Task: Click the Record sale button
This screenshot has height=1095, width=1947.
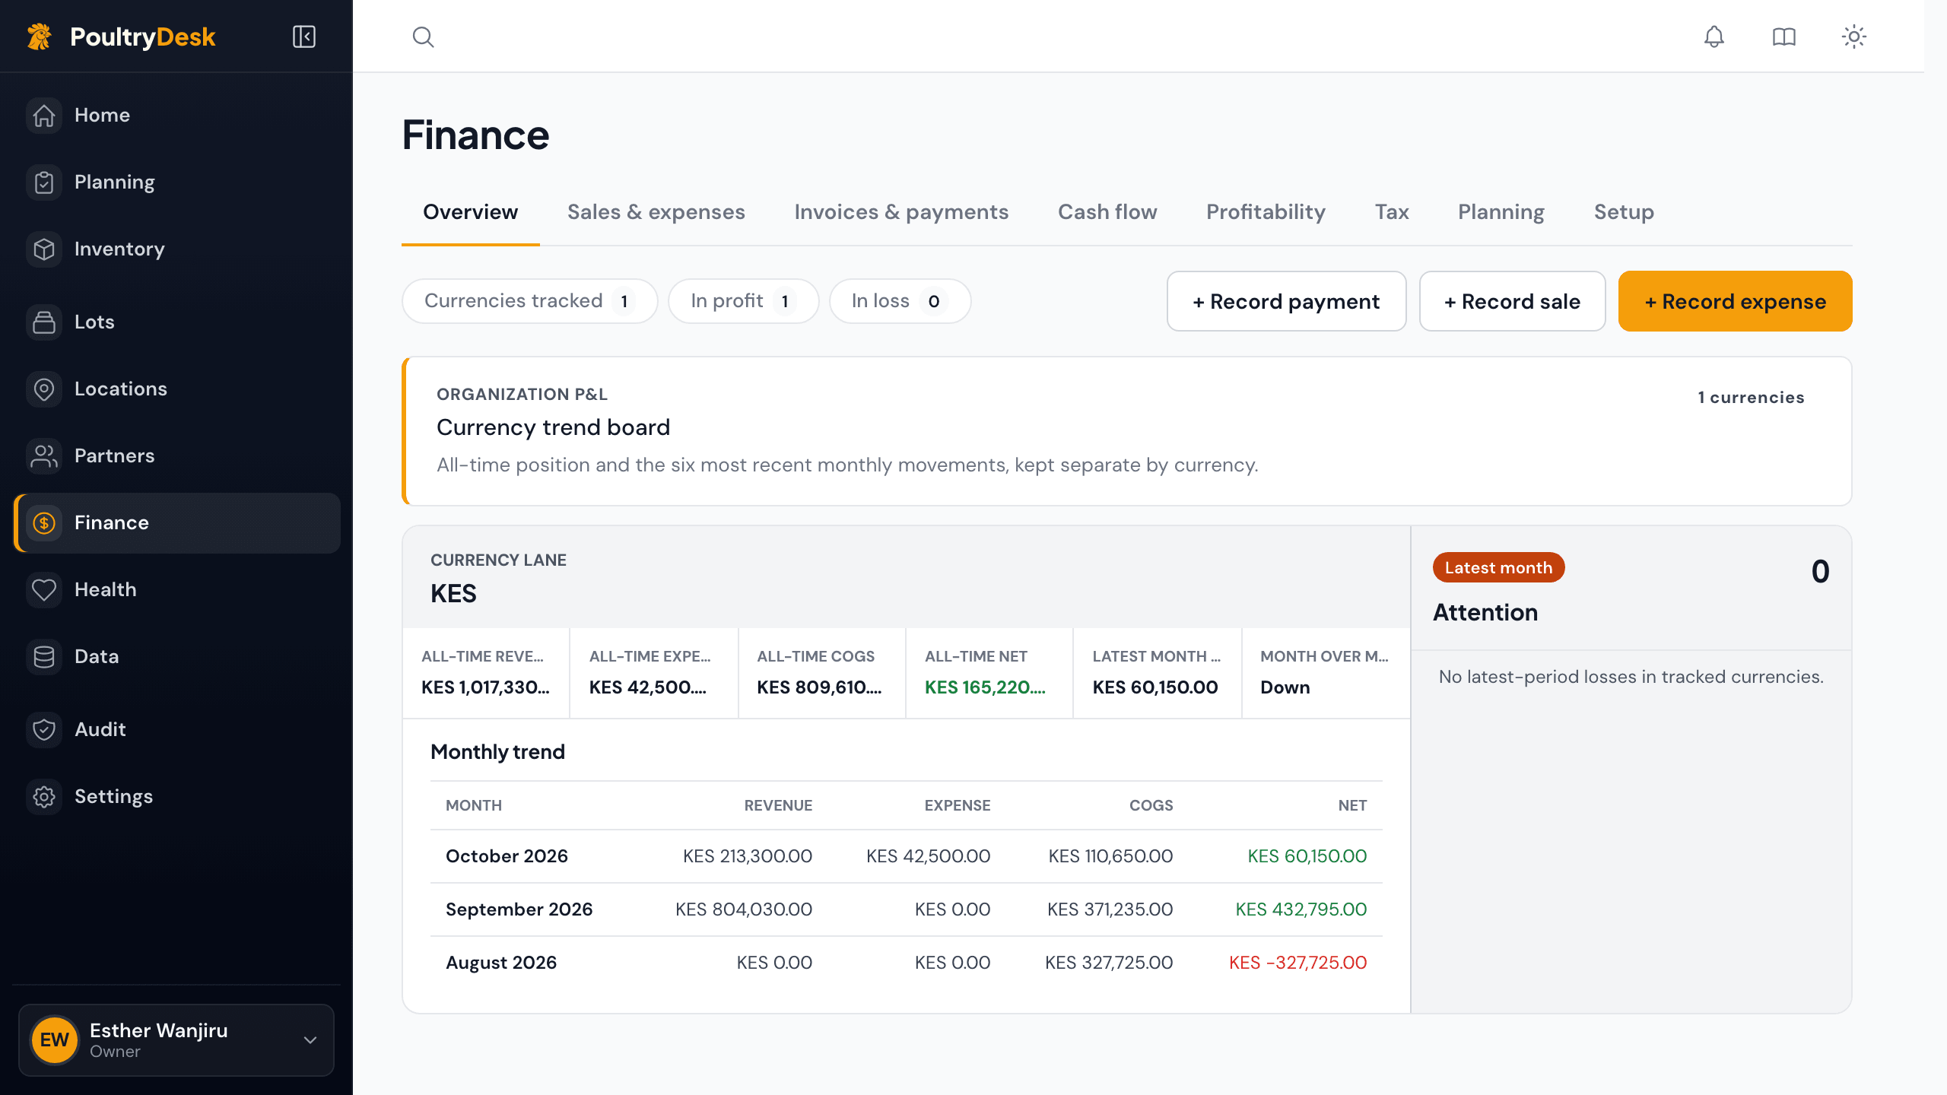Action: (1512, 301)
